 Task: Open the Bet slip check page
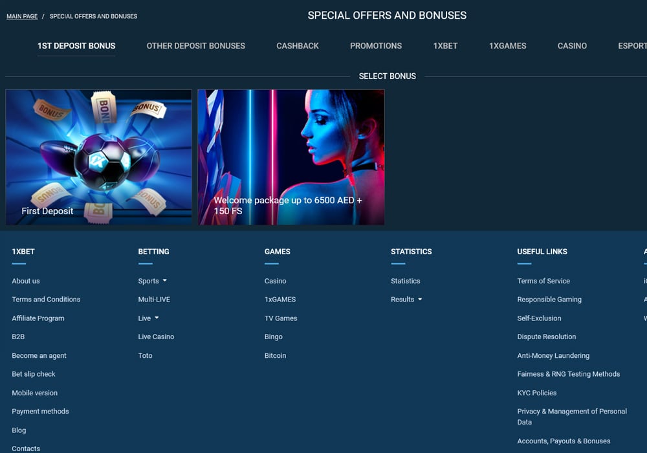click(34, 374)
